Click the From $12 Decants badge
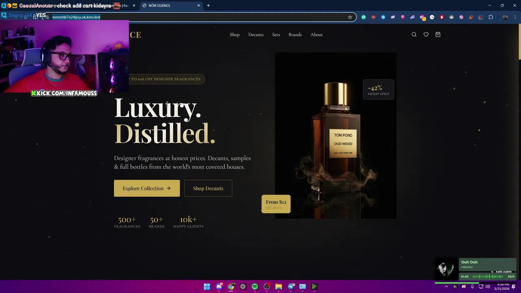Image resolution: width=521 pixels, height=293 pixels. tap(276, 204)
